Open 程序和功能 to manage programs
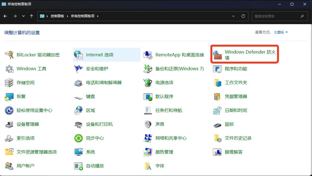 click(236, 69)
